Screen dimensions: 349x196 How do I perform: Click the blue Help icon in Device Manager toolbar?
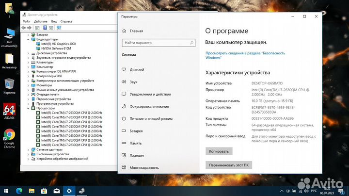pyautogui.click(x=45, y=28)
